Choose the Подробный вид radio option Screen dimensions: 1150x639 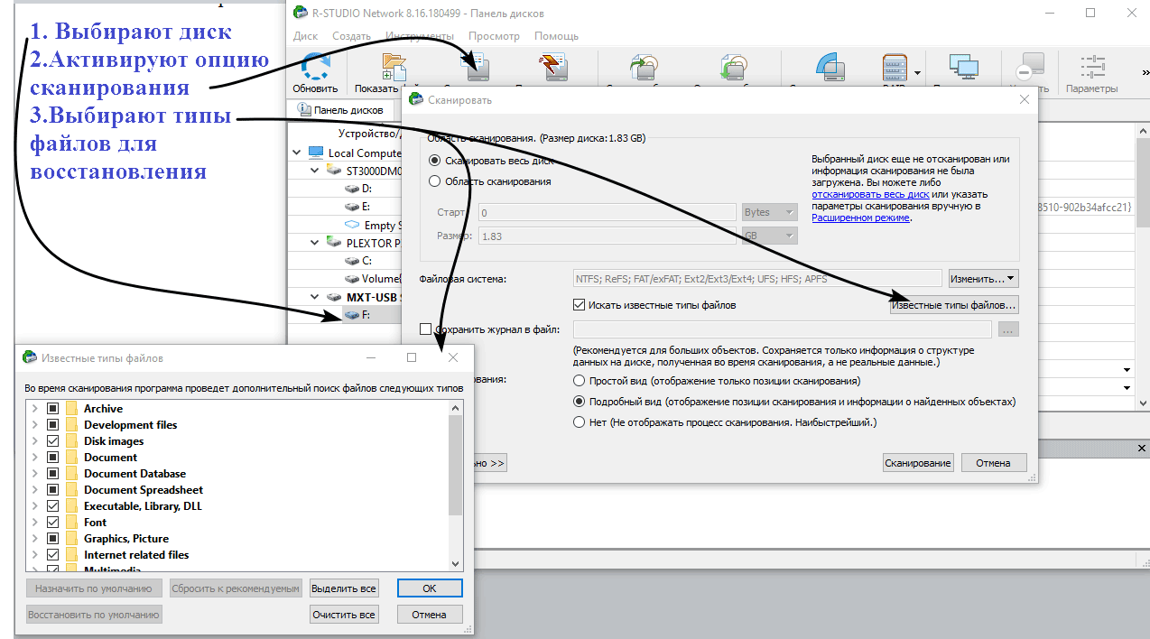pos(580,402)
